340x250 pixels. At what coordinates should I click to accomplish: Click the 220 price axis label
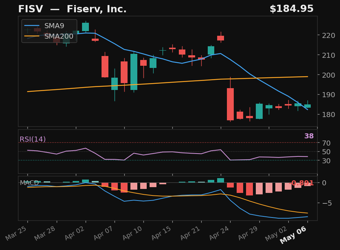click(328, 35)
